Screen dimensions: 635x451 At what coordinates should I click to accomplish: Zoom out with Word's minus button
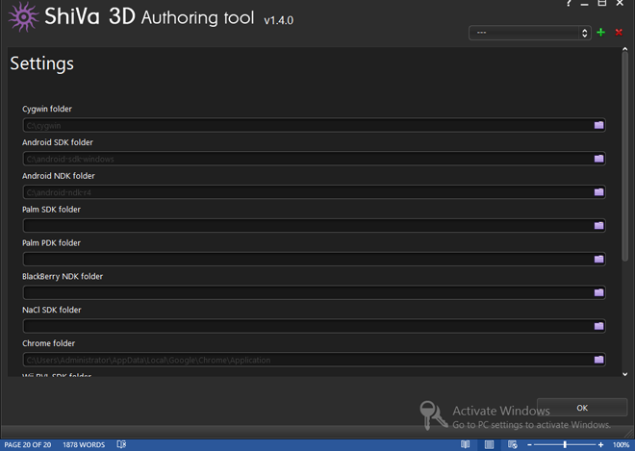tap(529, 444)
